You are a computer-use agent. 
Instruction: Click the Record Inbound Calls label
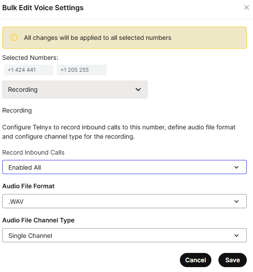[33, 152]
